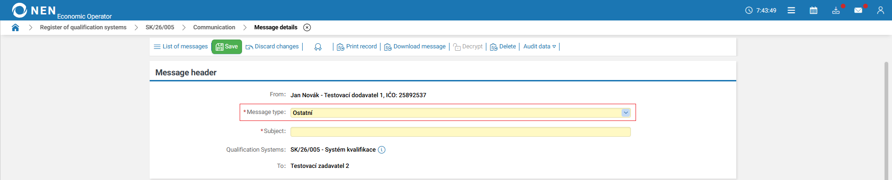Click the Message type field showing Ostatní
The height and width of the screenshot is (180, 892).
460,113
